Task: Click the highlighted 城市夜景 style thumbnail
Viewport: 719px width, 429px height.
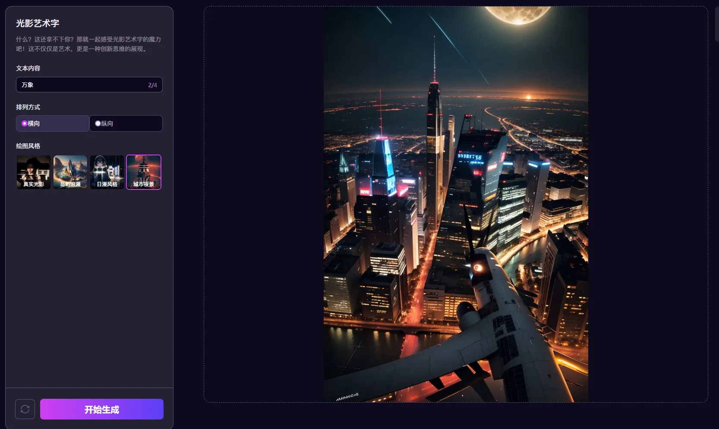Action: (x=144, y=172)
